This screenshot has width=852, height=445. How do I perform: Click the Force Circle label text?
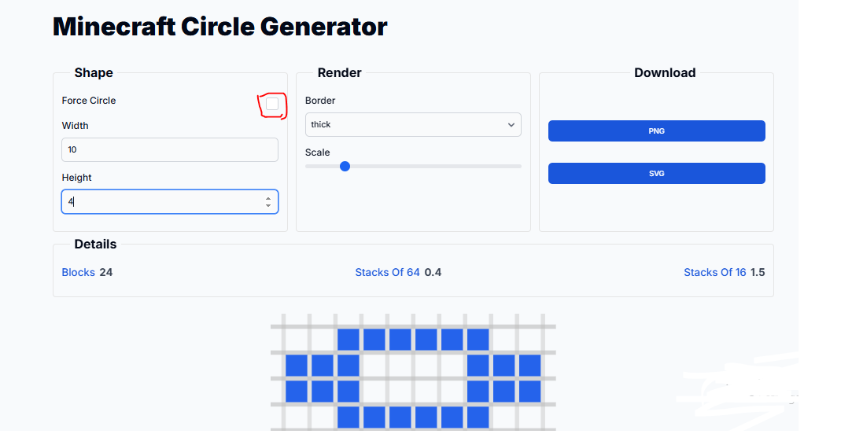(x=89, y=101)
